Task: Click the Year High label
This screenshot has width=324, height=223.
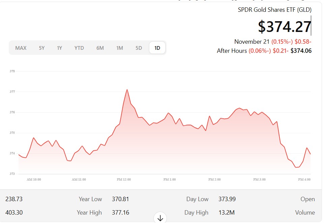Action: tap(89, 213)
